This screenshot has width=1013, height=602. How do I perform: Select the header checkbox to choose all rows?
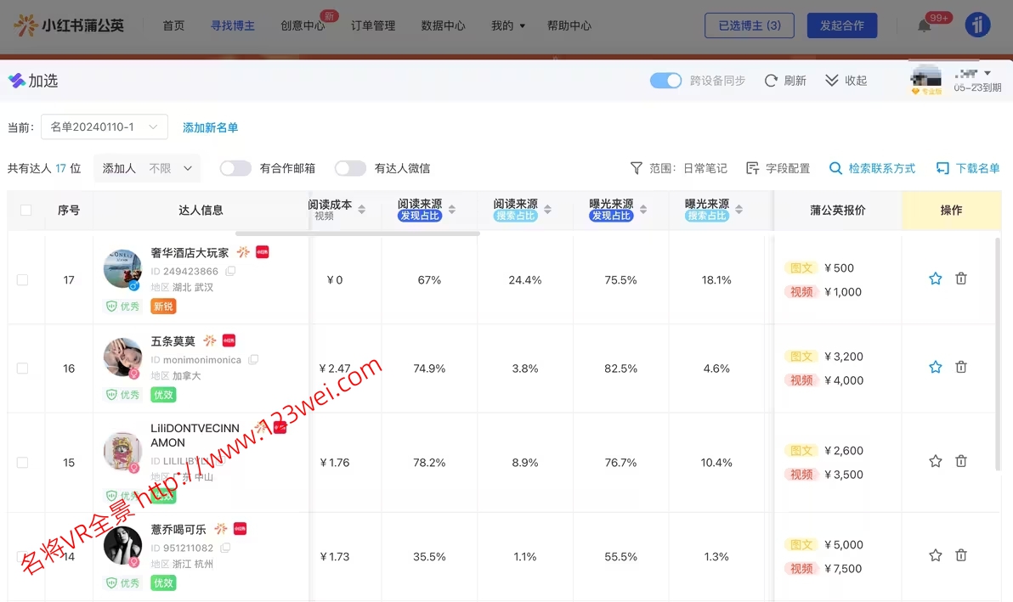(x=25, y=210)
